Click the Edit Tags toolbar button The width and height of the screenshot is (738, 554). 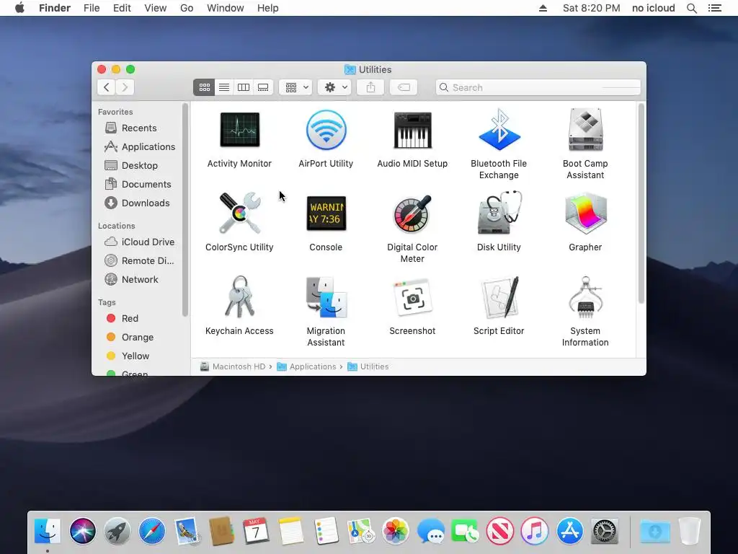point(404,87)
